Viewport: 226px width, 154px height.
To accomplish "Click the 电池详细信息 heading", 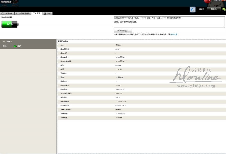I will [x=63, y=41].
